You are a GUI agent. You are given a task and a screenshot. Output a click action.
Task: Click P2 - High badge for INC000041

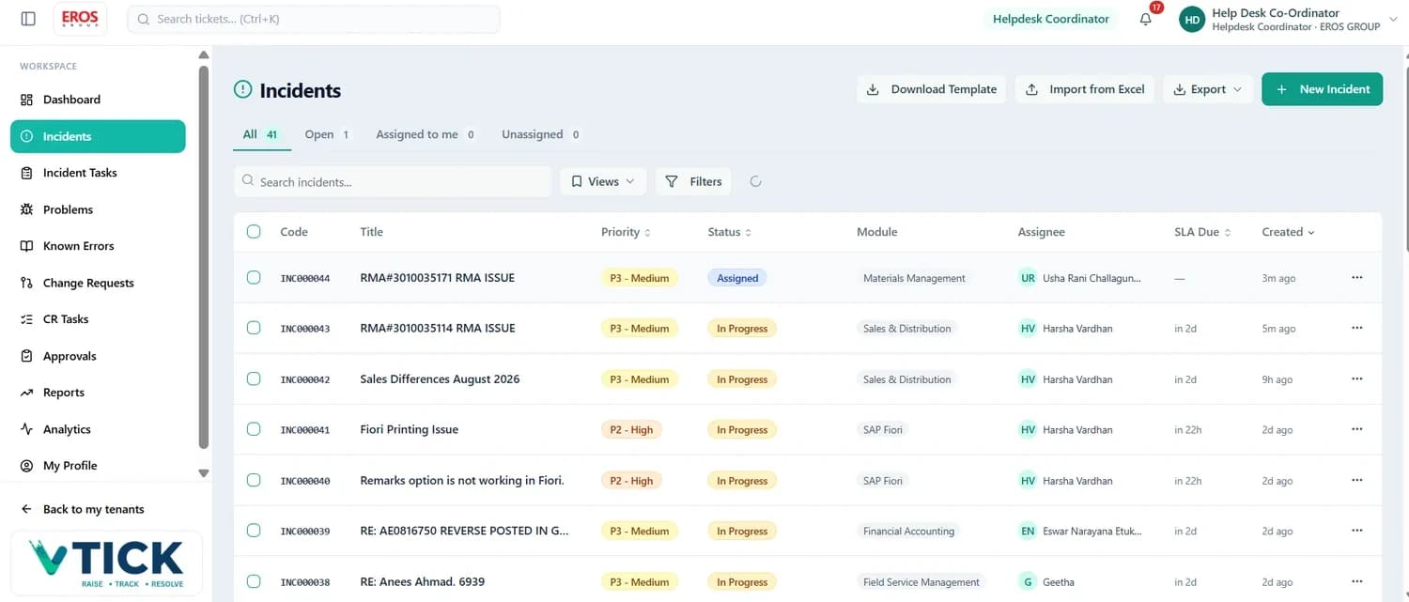631,429
